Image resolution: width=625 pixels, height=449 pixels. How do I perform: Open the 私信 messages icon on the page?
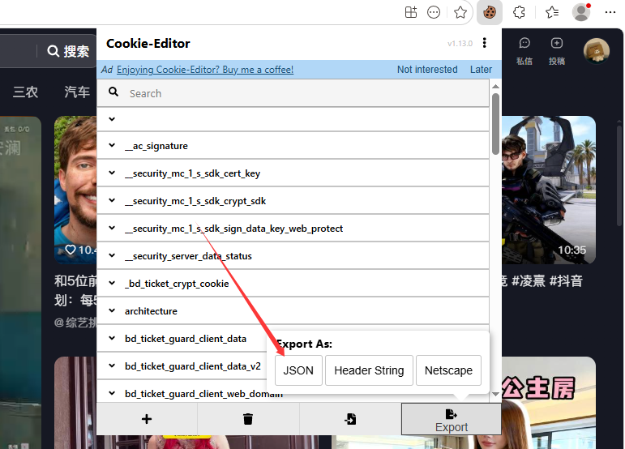[x=524, y=51]
